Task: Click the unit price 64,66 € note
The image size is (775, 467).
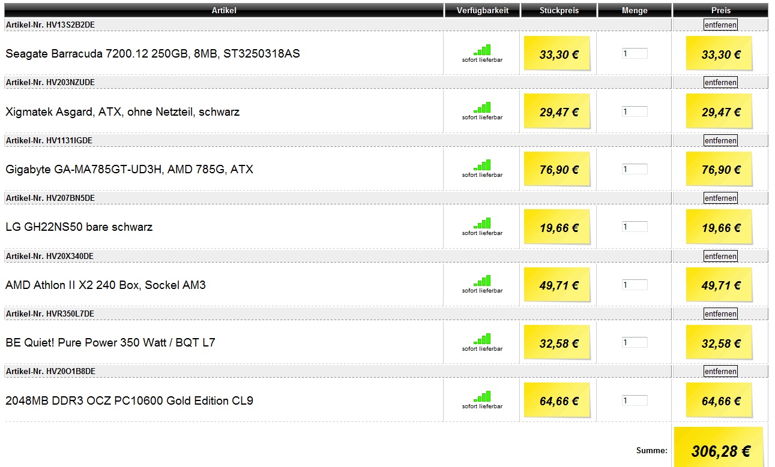Action: [558, 401]
